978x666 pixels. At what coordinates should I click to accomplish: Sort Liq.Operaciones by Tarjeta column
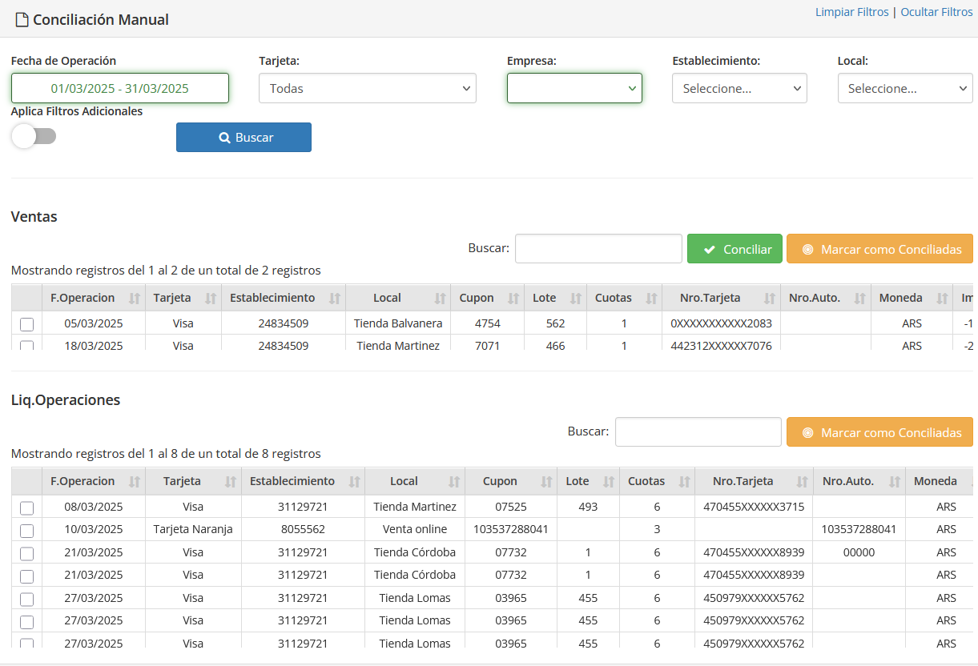click(x=193, y=481)
